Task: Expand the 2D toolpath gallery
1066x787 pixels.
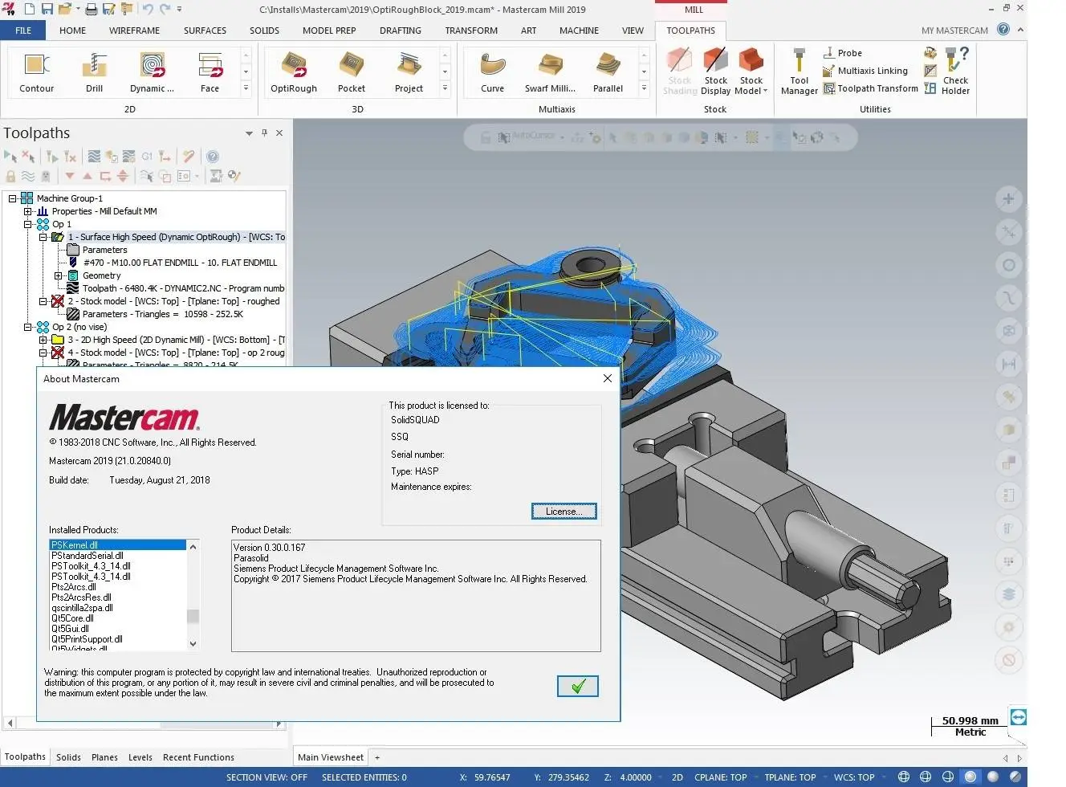Action: coord(246,88)
